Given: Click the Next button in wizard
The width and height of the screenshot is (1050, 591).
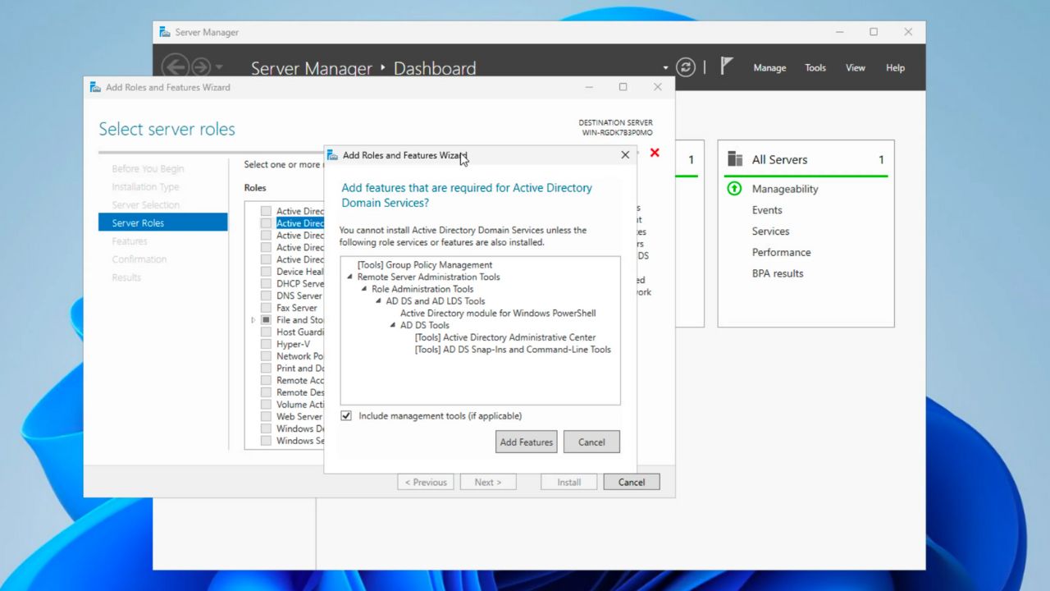Looking at the screenshot, I should coord(488,482).
